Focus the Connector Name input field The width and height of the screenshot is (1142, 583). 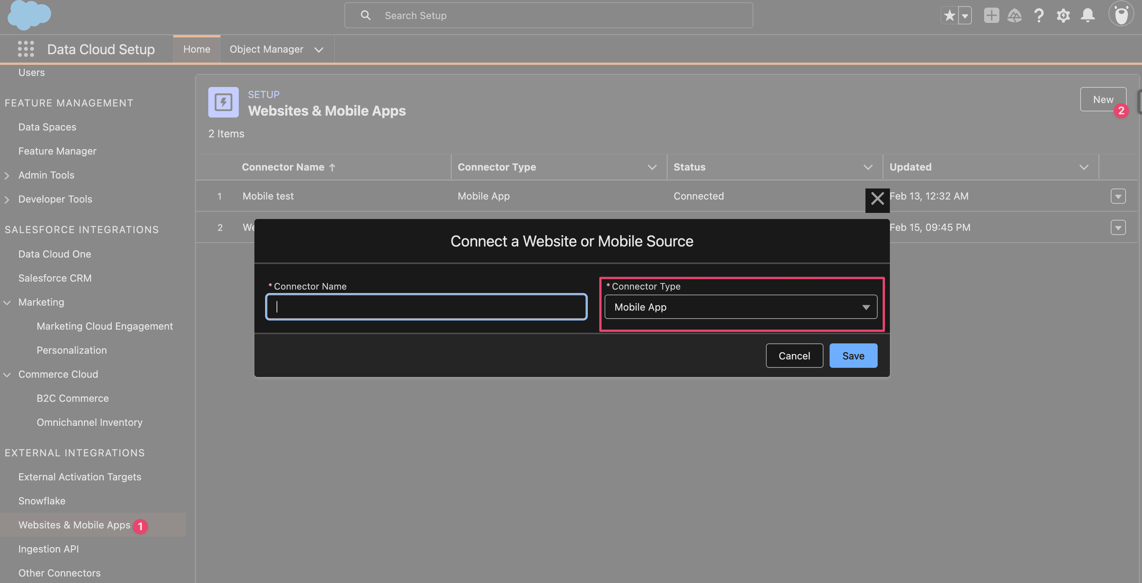click(x=426, y=307)
